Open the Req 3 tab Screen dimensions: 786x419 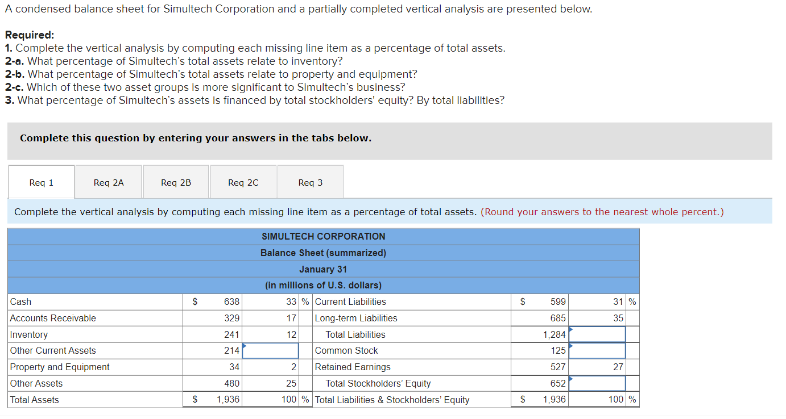(x=310, y=182)
